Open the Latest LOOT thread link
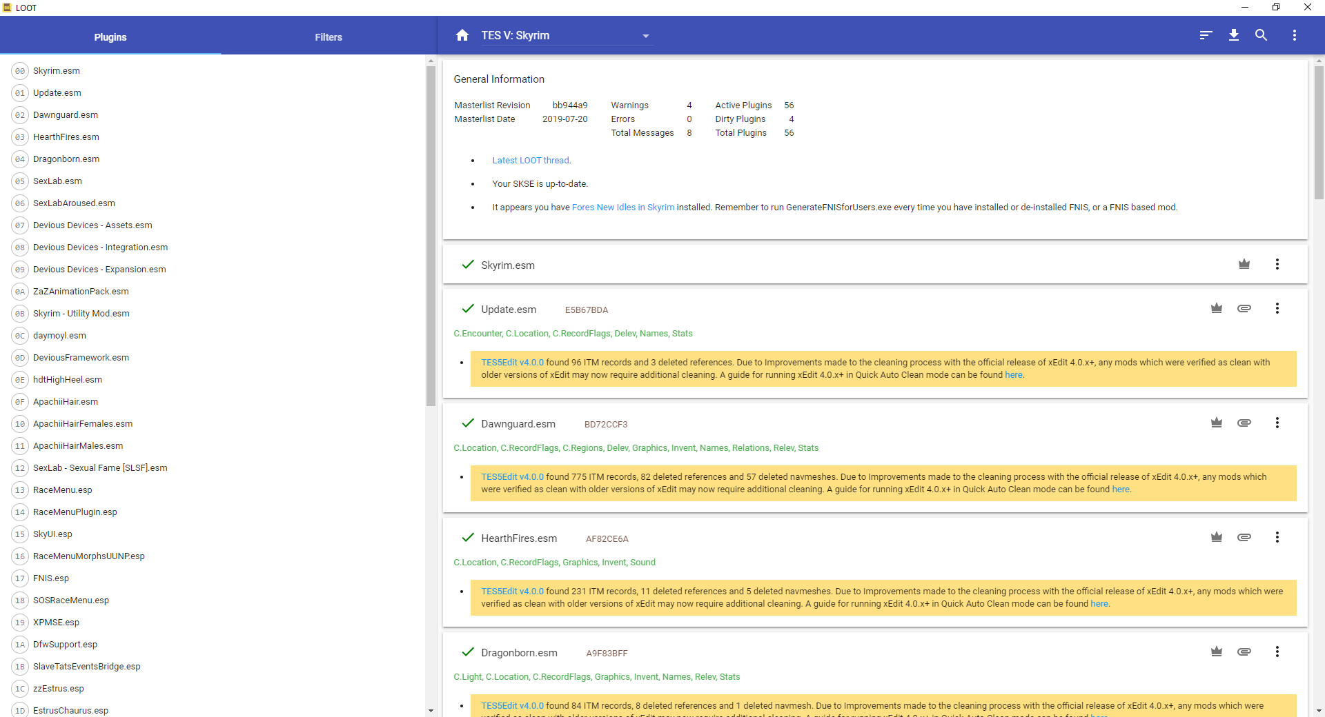This screenshot has width=1325, height=717. click(531, 161)
